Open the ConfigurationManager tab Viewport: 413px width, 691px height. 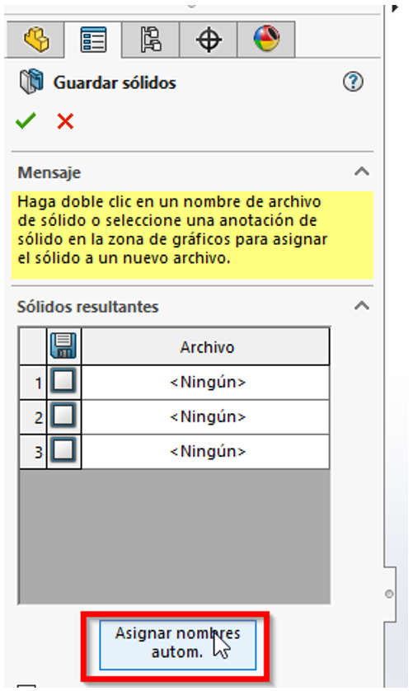[151, 40]
